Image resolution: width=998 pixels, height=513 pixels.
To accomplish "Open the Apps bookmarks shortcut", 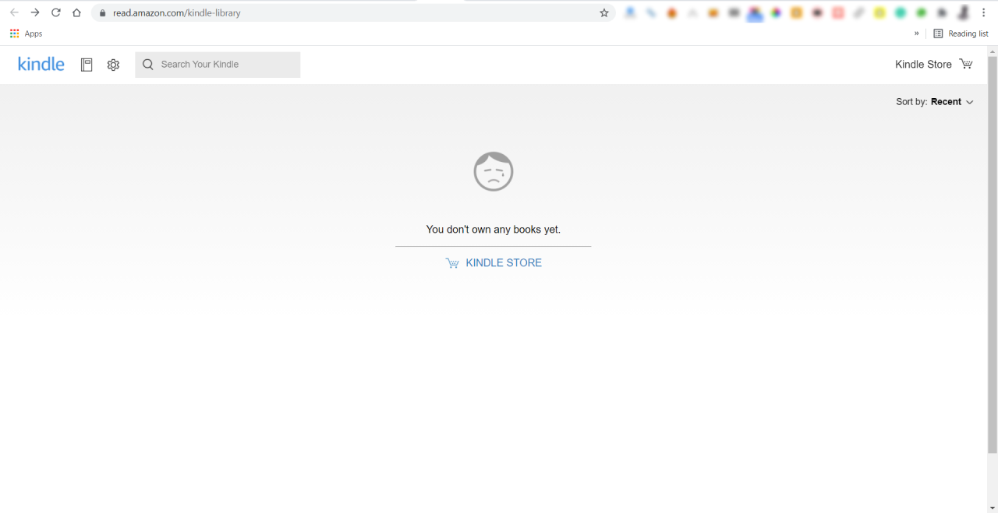I will point(26,33).
